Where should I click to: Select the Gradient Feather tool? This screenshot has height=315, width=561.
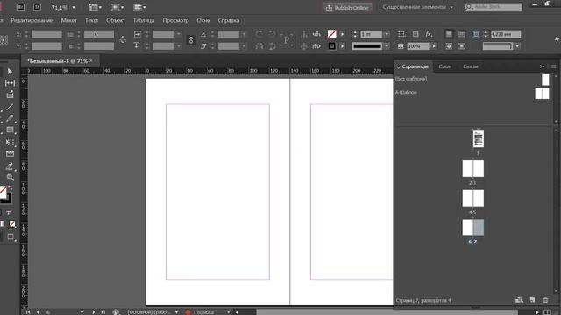tap(10, 154)
